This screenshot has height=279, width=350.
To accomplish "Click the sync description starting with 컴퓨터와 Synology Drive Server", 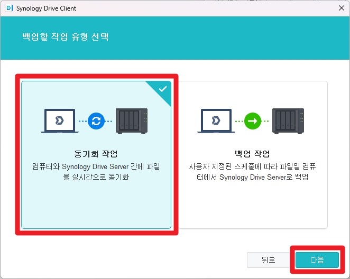I will [x=96, y=172].
